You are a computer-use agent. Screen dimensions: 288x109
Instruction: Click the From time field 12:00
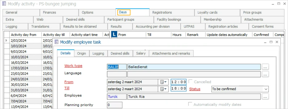[178, 82]
